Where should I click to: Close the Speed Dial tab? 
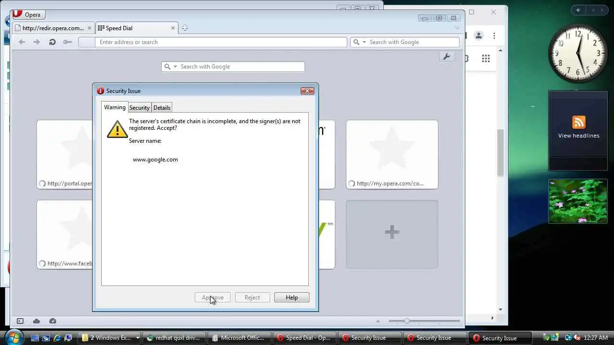point(173,28)
